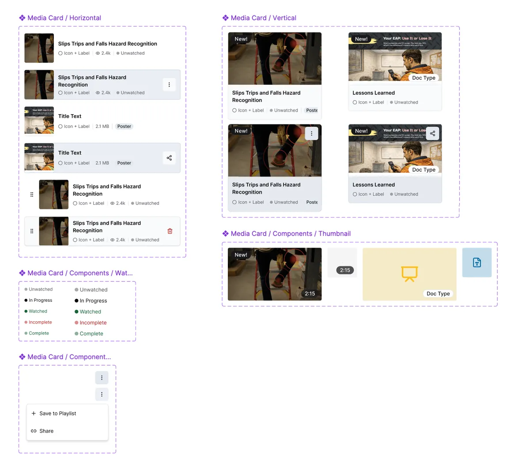This screenshot has width=530, height=473.
Task: Click Unwatched status on card with trash icon
Action: click(145, 240)
